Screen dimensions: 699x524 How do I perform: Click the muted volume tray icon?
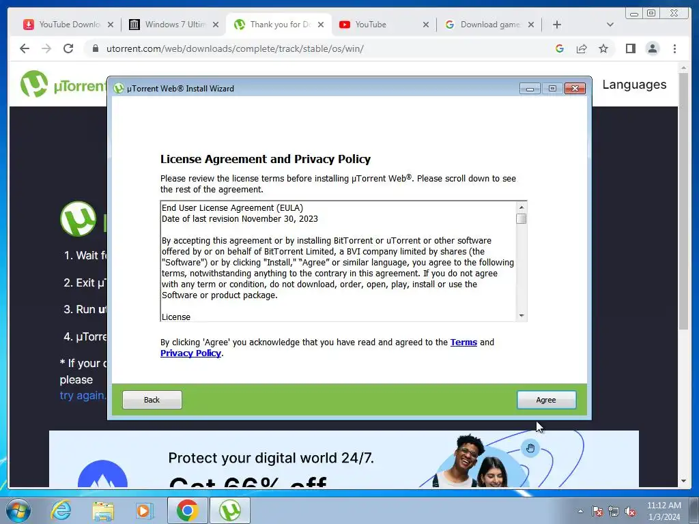[630, 511]
